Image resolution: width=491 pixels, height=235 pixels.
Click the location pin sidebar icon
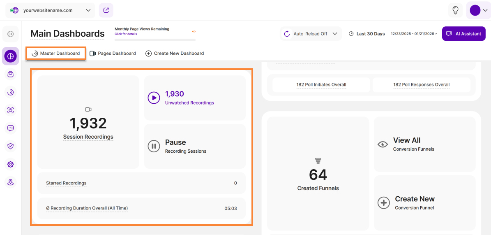click(x=11, y=182)
